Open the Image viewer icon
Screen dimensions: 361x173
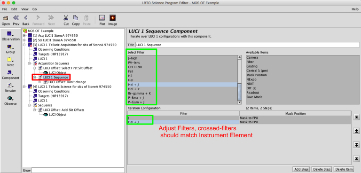click(113, 18)
